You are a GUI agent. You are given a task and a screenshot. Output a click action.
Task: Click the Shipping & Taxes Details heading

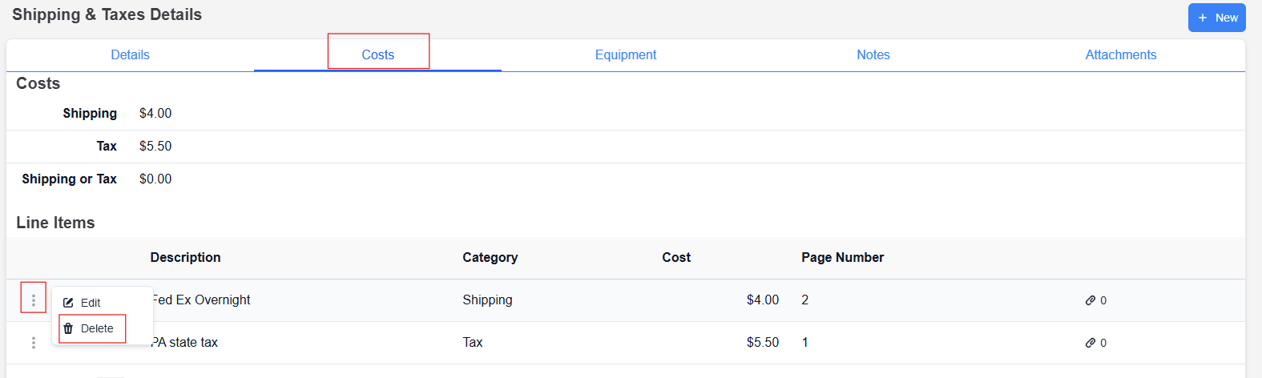pyautogui.click(x=107, y=14)
